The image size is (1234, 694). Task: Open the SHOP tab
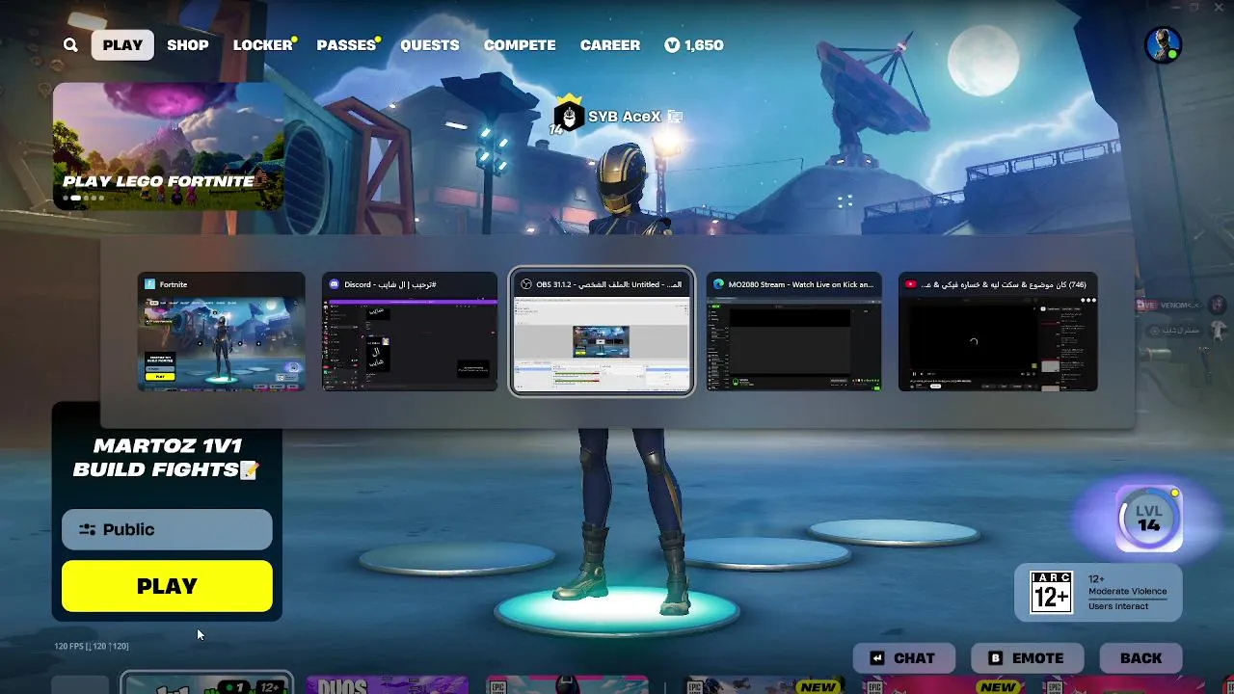[x=188, y=45]
